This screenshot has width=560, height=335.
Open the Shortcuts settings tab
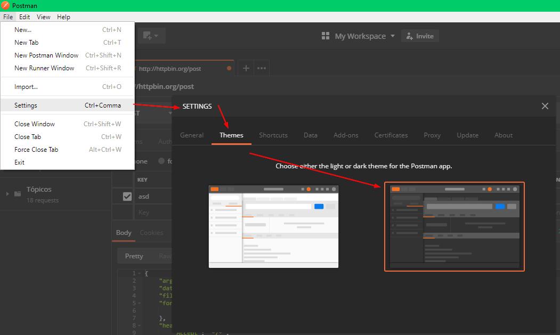click(x=273, y=135)
